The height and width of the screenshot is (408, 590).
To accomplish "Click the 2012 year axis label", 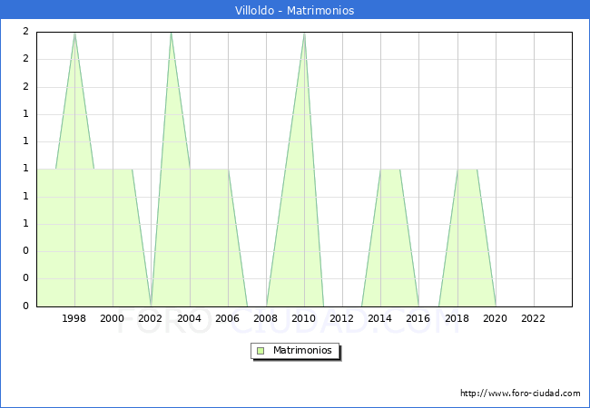I will pyautogui.click(x=342, y=318).
